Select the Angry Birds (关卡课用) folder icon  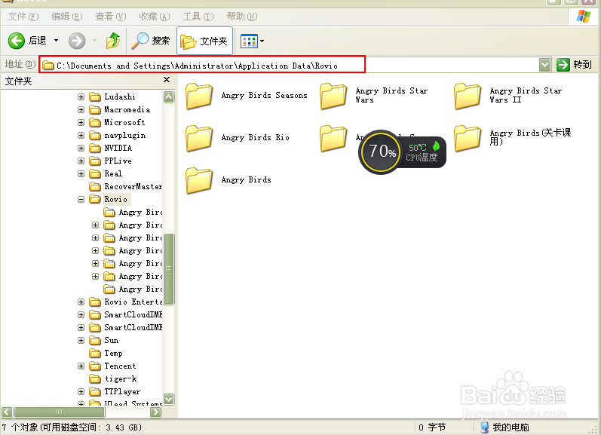click(x=468, y=138)
